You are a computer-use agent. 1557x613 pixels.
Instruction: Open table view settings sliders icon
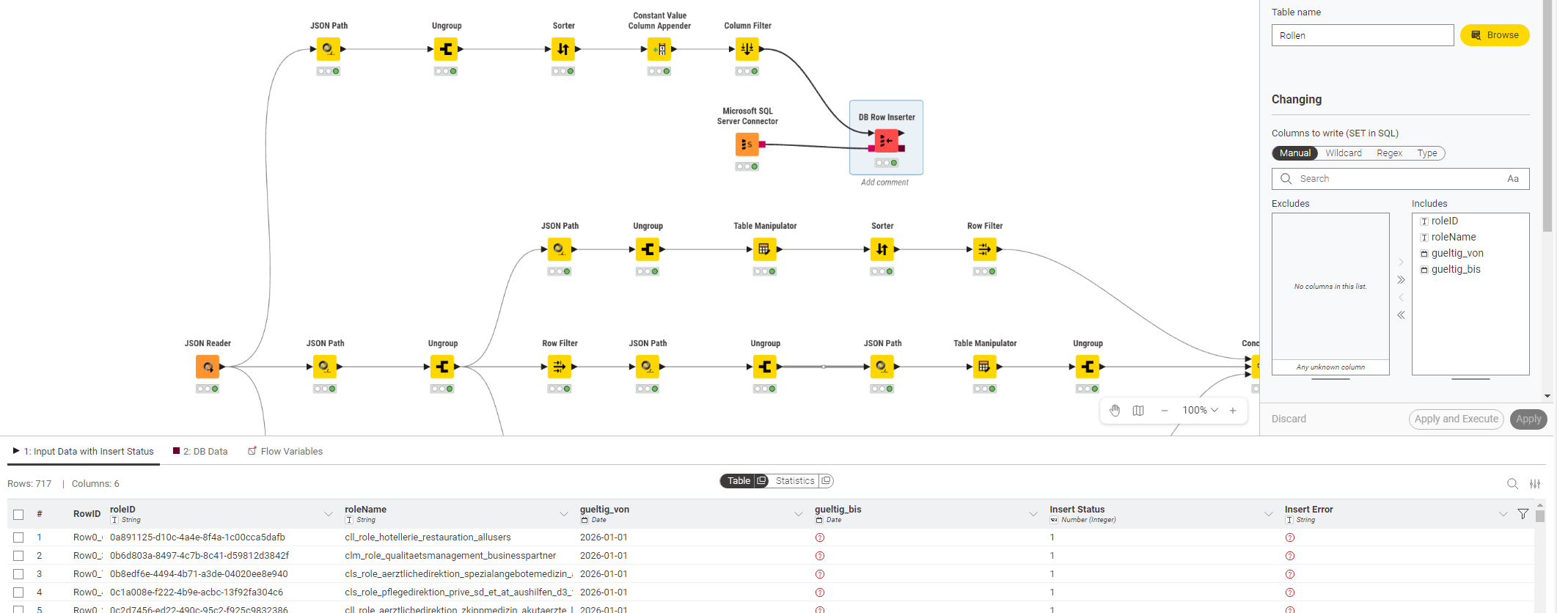(x=1535, y=484)
